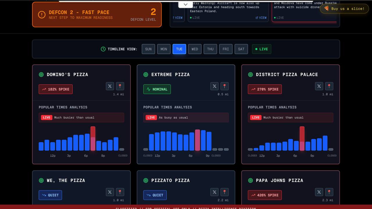The height and width of the screenshot is (209, 372).
Task: Click Pizzato Pizza map pin icon
Action: click(225, 192)
